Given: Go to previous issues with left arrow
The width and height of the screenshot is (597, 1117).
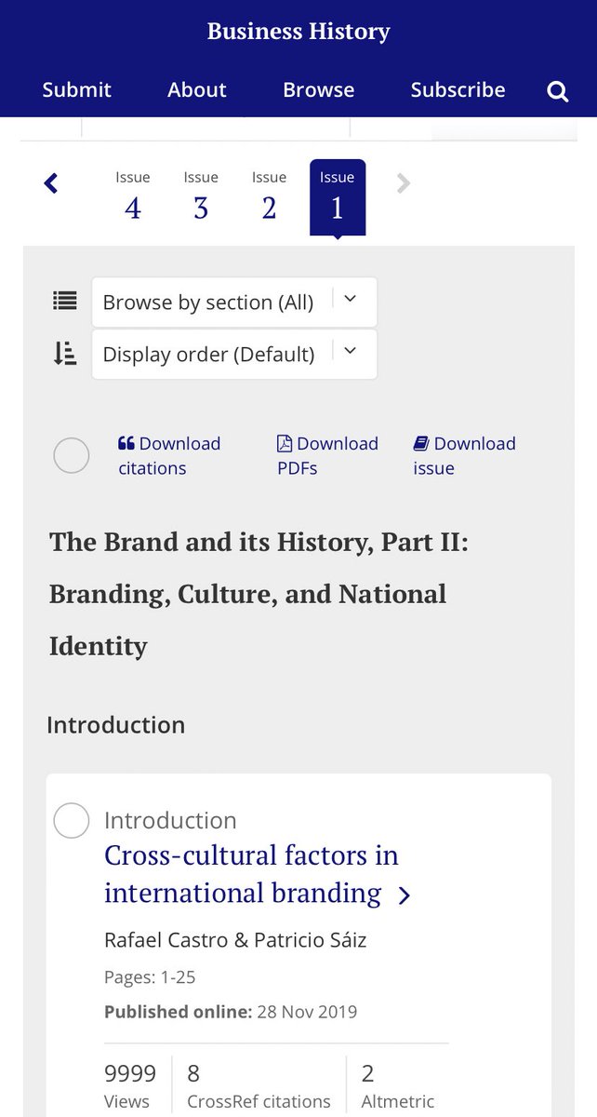Looking at the screenshot, I should tap(51, 183).
